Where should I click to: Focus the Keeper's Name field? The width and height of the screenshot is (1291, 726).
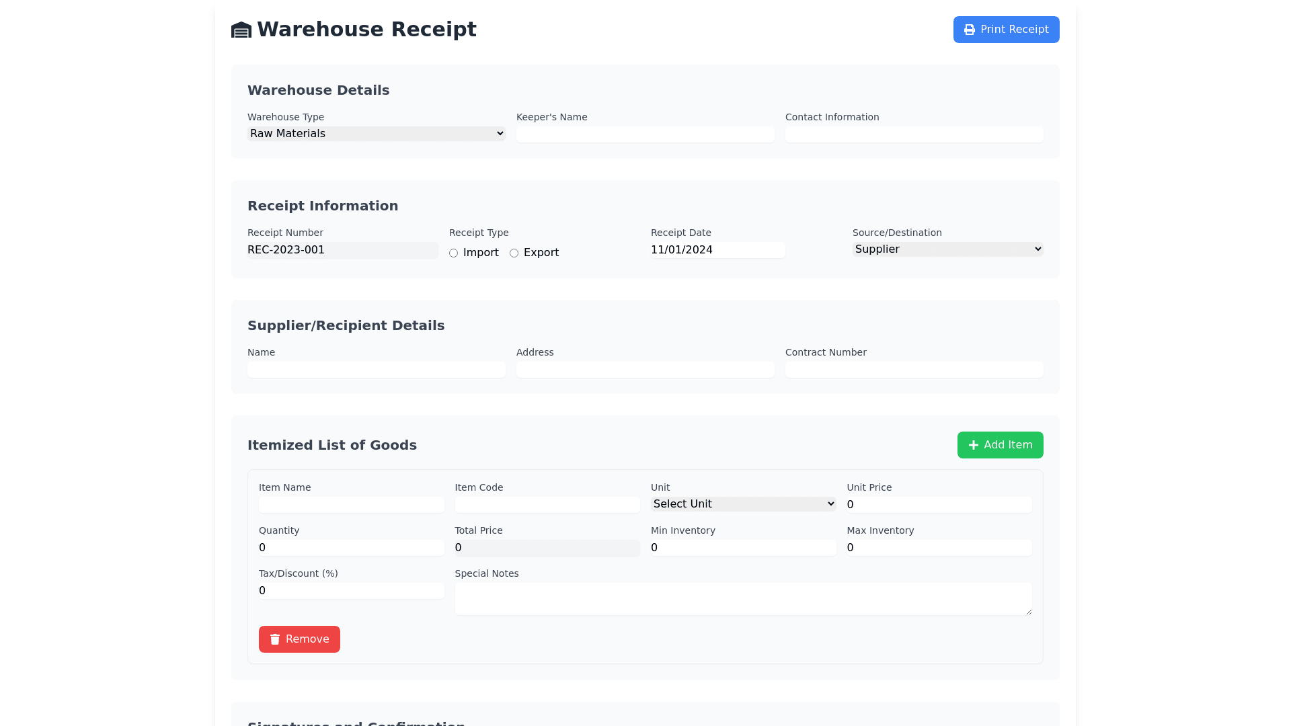pyautogui.click(x=645, y=134)
